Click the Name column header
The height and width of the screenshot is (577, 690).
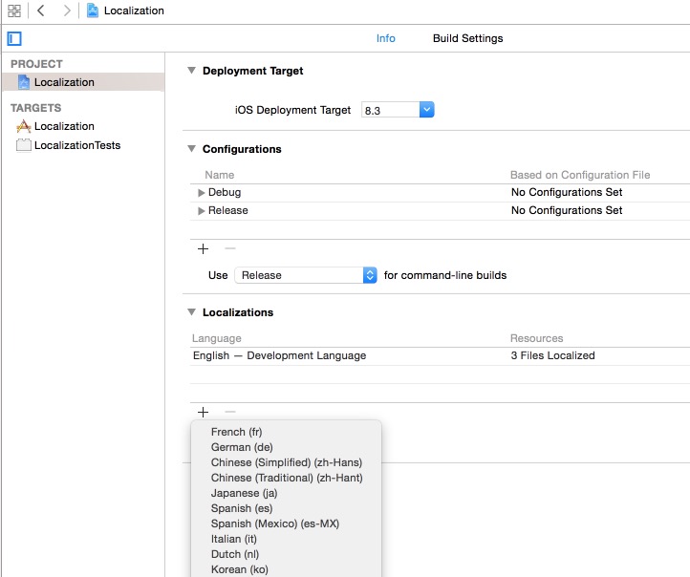219,175
